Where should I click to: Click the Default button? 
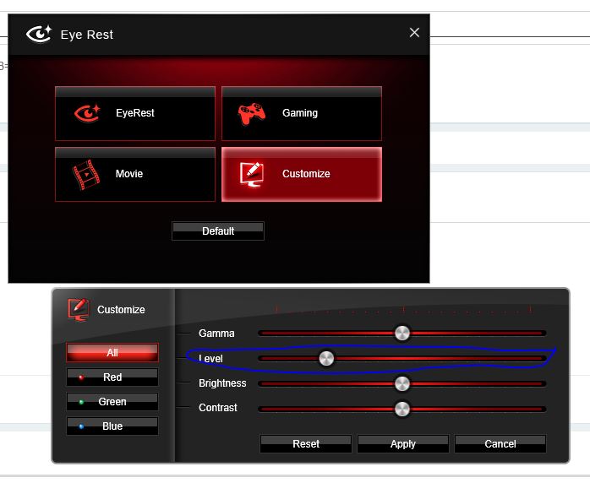coord(218,231)
